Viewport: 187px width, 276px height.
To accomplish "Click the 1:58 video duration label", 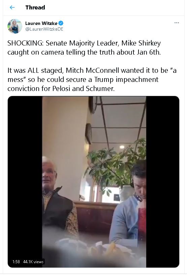I will [x=16, y=262].
